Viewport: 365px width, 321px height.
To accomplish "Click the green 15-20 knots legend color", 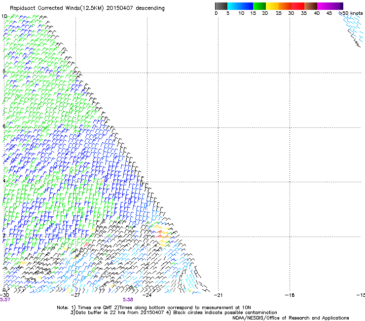I will click(x=259, y=6).
